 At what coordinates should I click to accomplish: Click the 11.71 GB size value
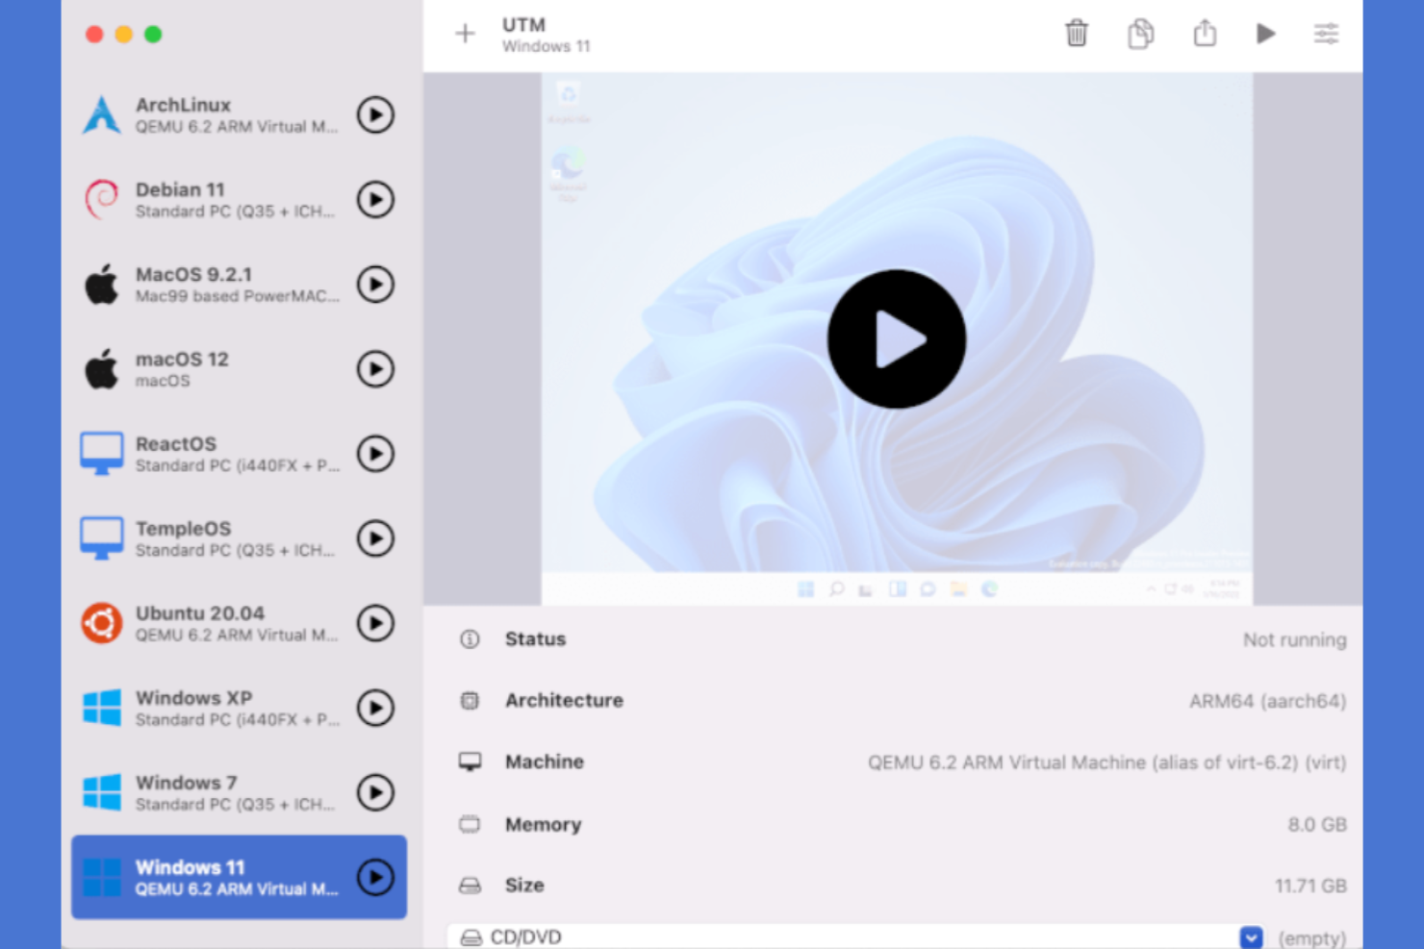pyautogui.click(x=1310, y=886)
